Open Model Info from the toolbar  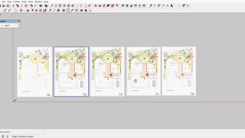point(46,6)
